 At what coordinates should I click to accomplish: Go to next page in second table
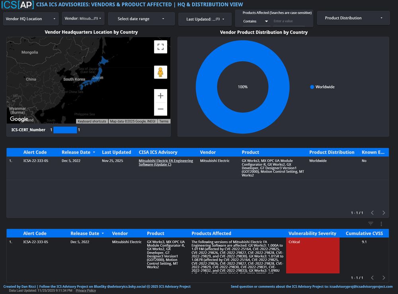click(384, 278)
